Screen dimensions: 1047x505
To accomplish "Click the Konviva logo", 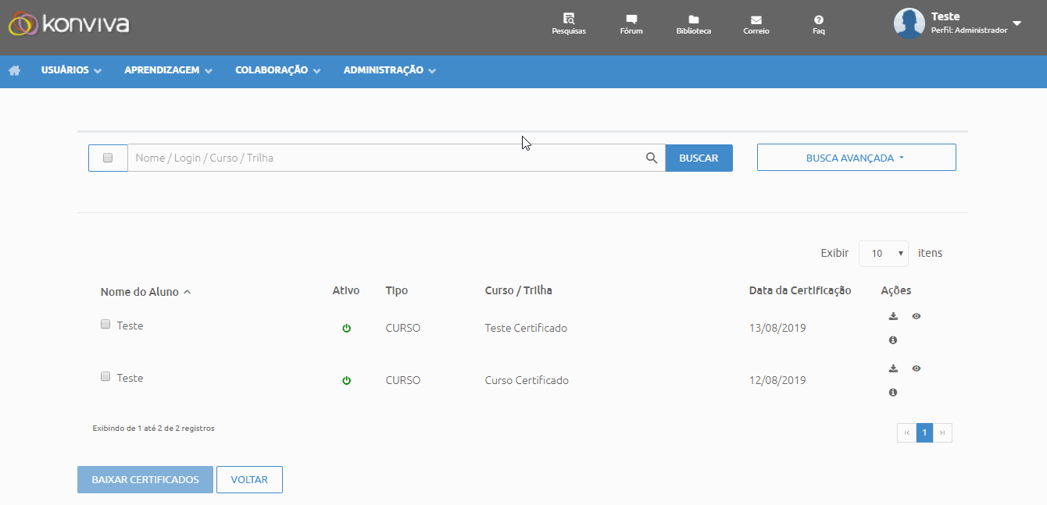I will tap(69, 24).
